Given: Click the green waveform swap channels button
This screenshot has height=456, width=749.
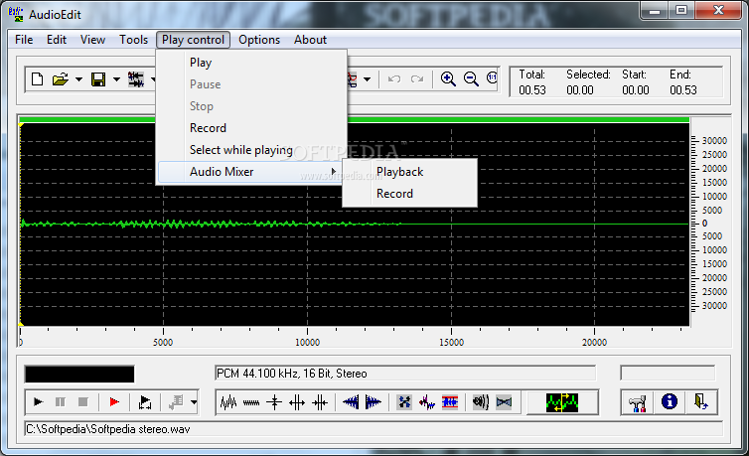Looking at the screenshot, I should pos(562,402).
